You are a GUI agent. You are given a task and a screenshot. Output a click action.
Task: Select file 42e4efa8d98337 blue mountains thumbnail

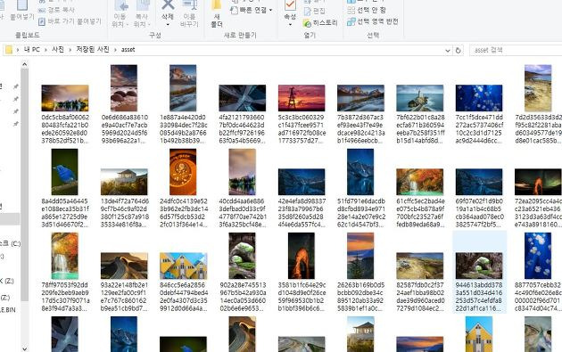click(x=302, y=182)
